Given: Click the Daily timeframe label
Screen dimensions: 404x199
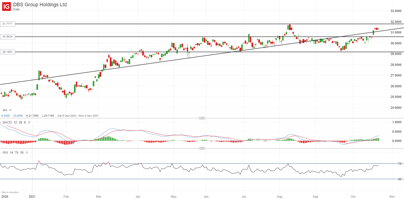Looking at the screenshot, I should [x=17, y=9].
